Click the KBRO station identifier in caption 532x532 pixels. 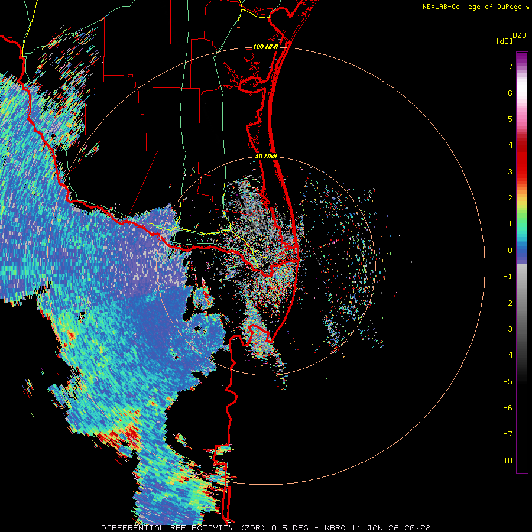[x=335, y=528]
